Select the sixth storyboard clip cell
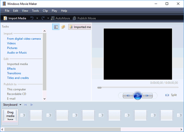This screenshot has width=184, height=132. point(140,115)
